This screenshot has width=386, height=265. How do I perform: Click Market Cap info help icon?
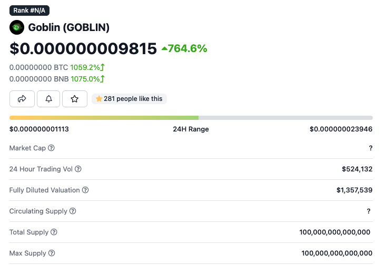pos(52,148)
